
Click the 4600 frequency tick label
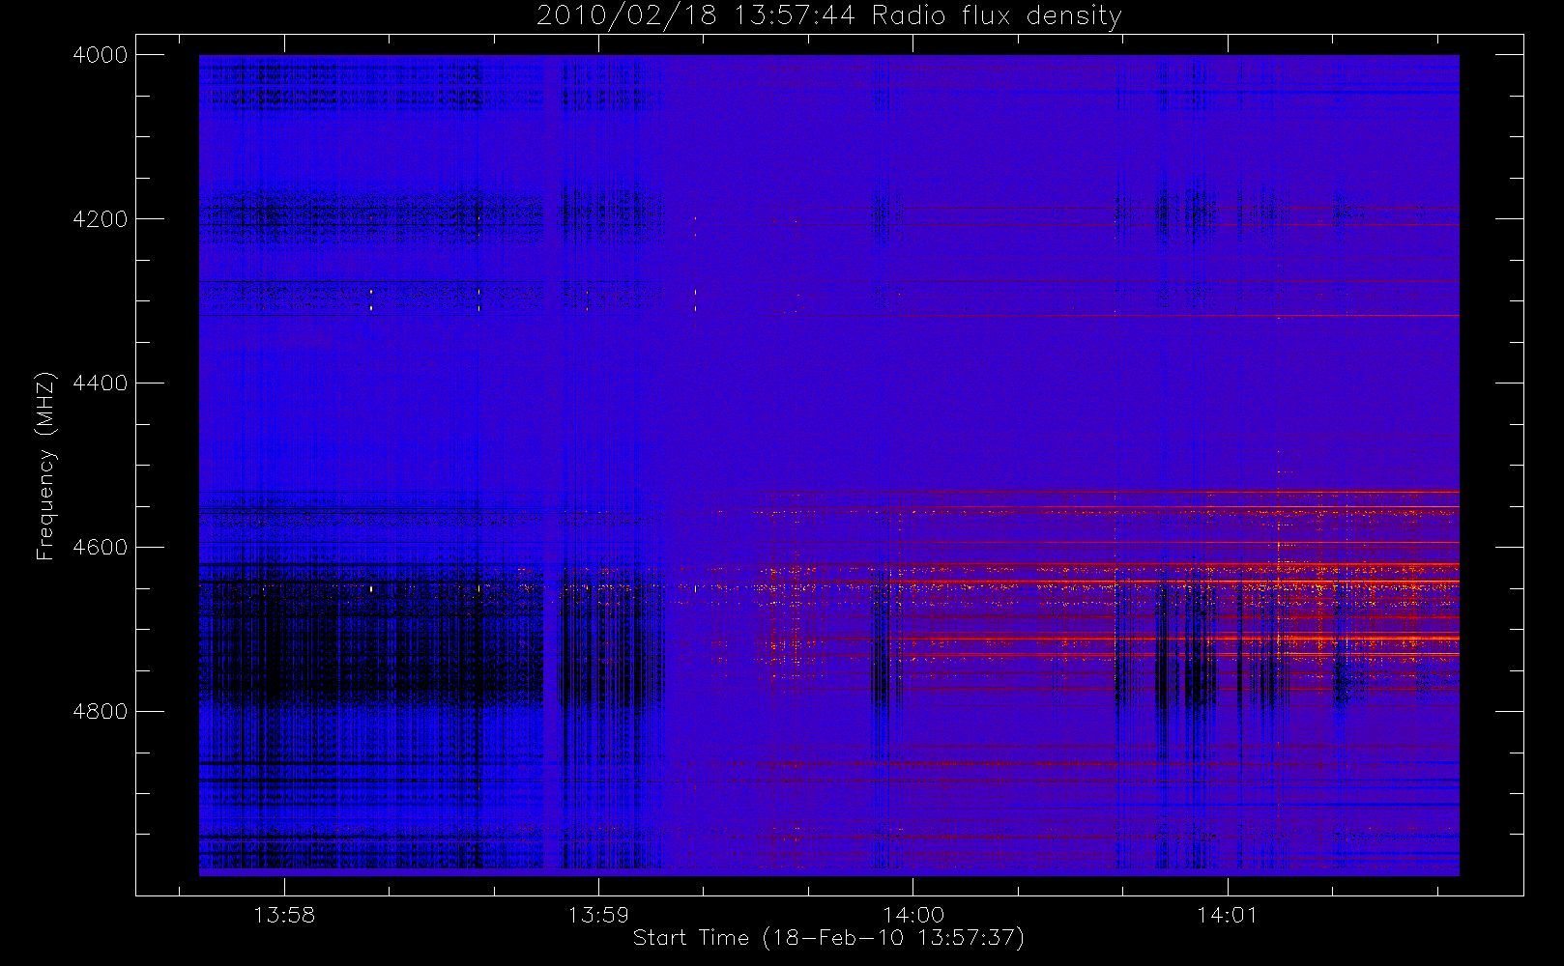[101, 548]
